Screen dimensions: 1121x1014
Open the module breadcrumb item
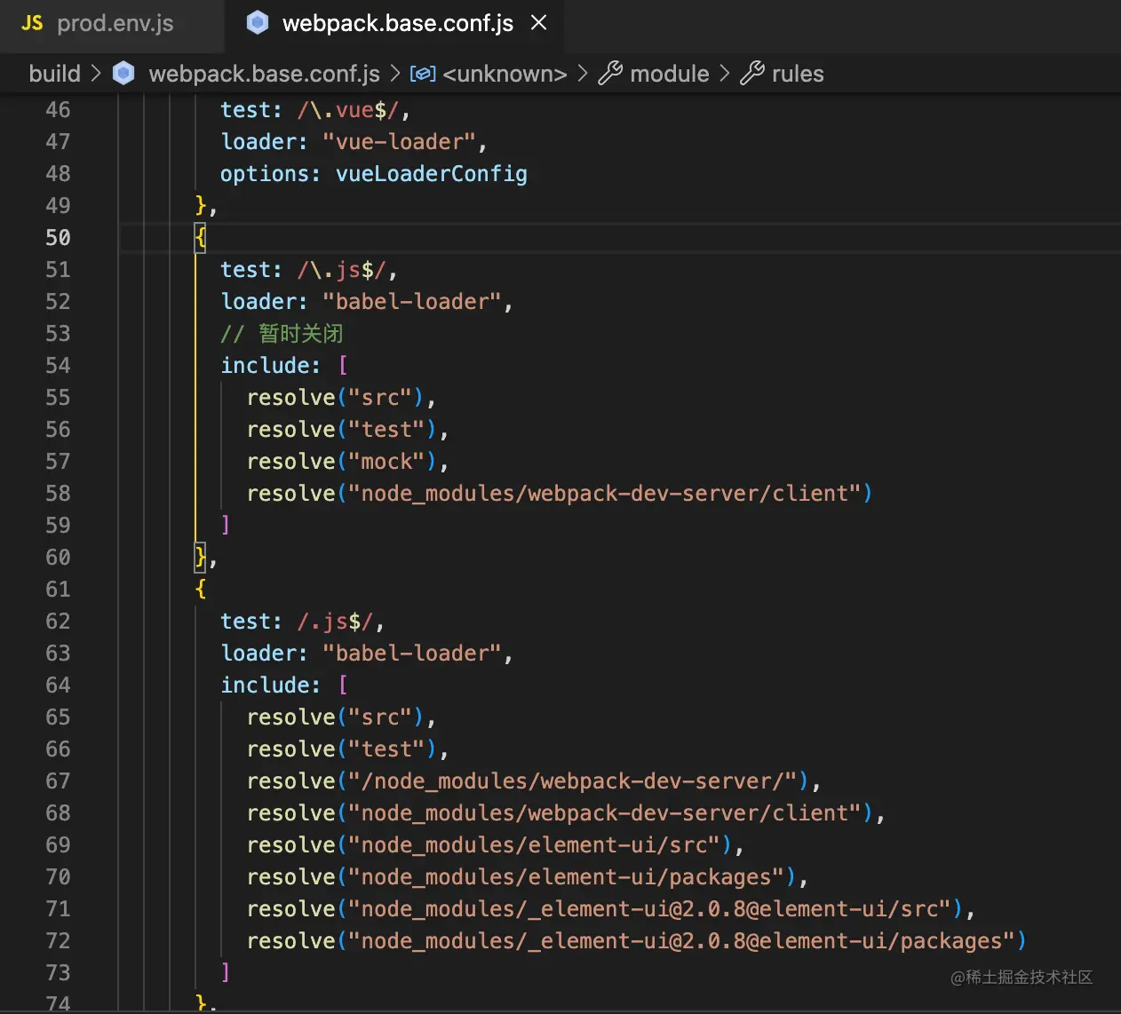[669, 74]
